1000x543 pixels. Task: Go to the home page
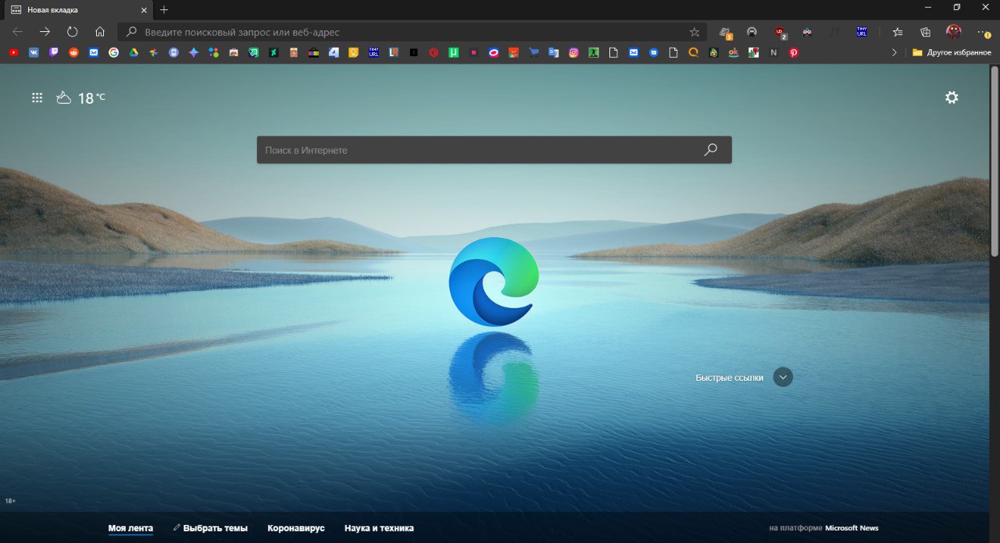(x=100, y=32)
